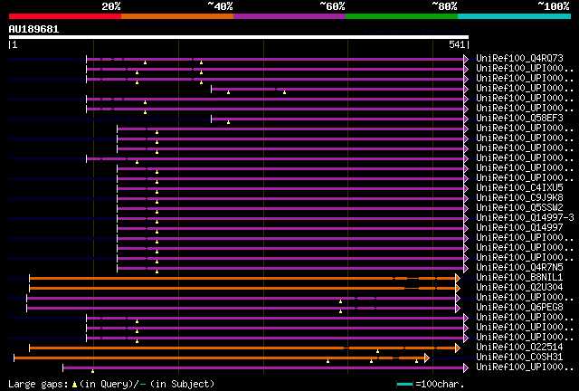579x391 pixels.
Task: Click the orange arrowhead ending the C0SH31 alignment
Action: pyautogui.click(x=427, y=358)
